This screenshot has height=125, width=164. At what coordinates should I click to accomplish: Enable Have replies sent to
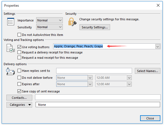tap(19, 71)
